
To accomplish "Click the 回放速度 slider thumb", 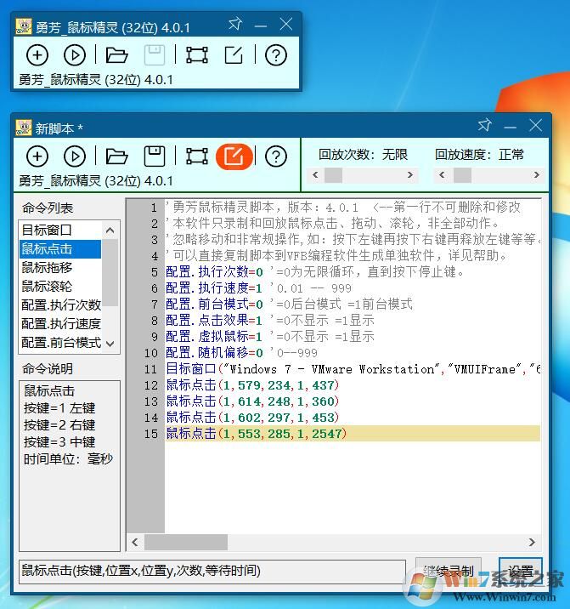I will 462,175.
